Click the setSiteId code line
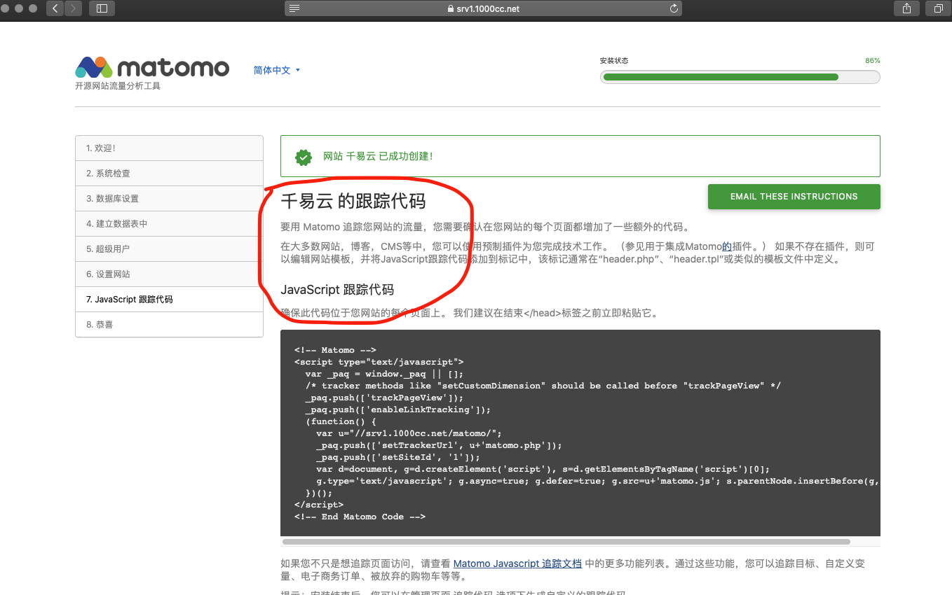Image resolution: width=952 pixels, height=595 pixels. click(x=398, y=457)
